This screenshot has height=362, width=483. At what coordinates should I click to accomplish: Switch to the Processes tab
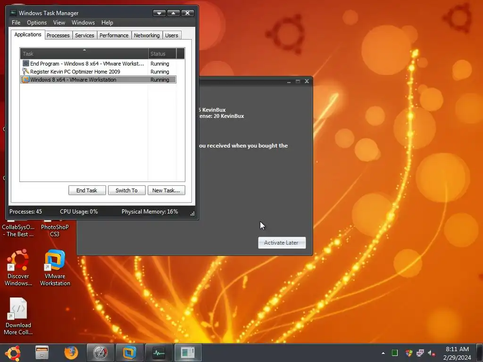pyautogui.click(x=58, y=35)
